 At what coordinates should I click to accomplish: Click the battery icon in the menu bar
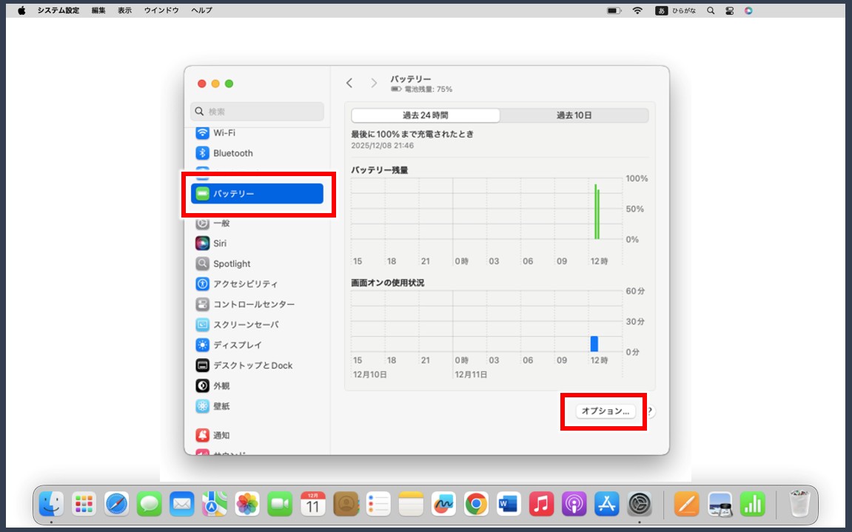pyautogui.click(x=614, y=10)
